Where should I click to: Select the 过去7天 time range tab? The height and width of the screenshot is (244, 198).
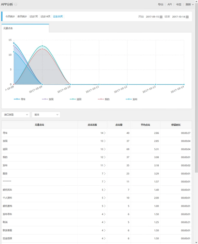pos(34,16)
